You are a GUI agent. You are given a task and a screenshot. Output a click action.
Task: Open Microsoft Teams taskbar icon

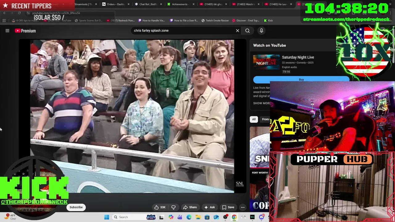coord(180,217)
